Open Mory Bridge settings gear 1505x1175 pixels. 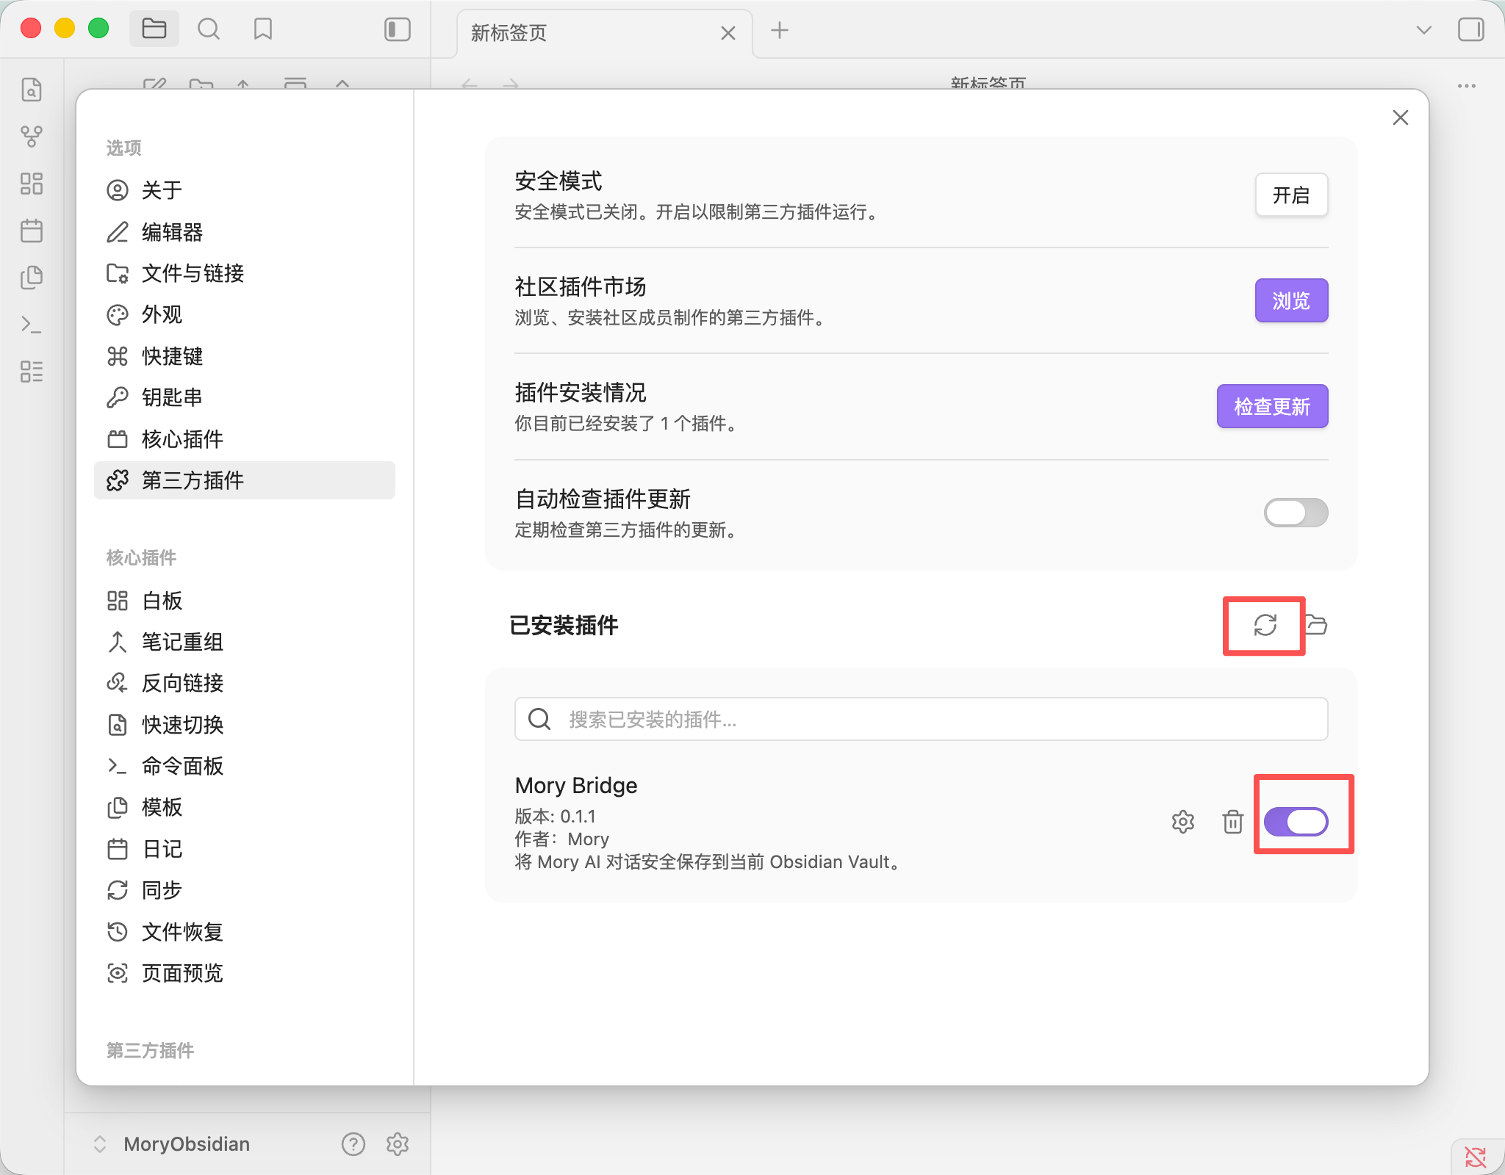point(1183,822)
